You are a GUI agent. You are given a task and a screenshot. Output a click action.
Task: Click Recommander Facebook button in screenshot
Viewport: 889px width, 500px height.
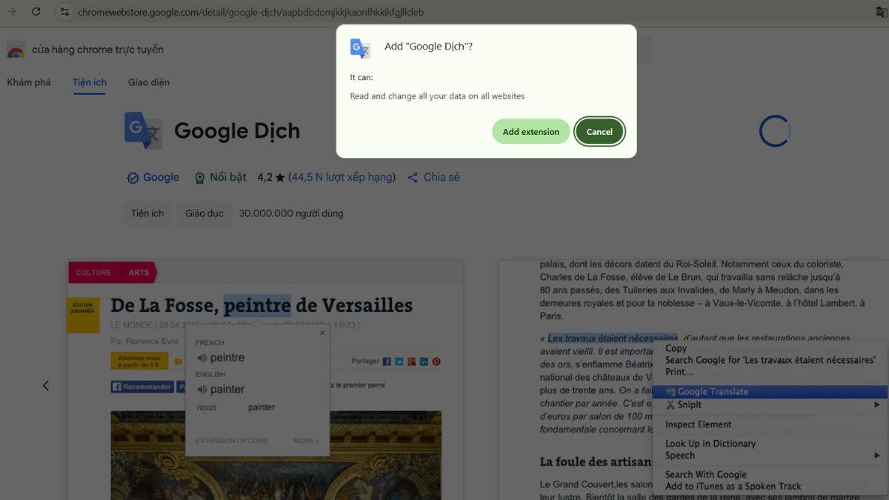point(142,387)
